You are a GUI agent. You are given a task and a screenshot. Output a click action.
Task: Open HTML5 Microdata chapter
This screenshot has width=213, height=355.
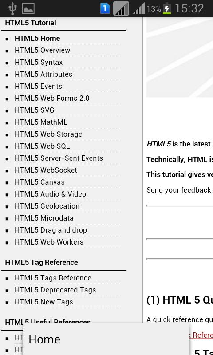44,218
